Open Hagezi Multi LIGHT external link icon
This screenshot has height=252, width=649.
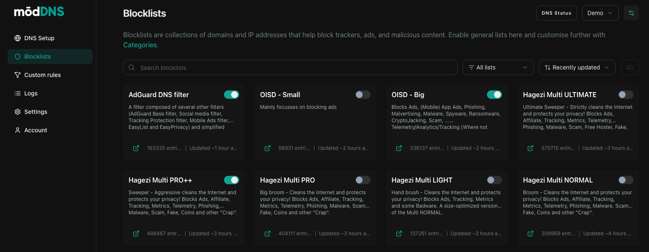399,234
